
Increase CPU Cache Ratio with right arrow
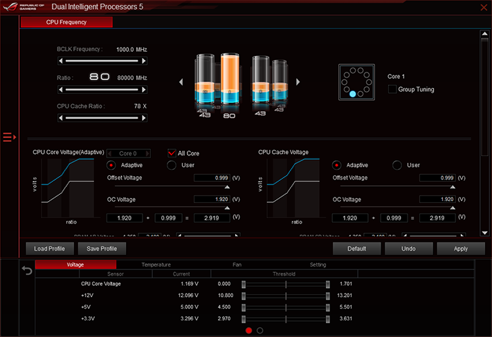pos(144,118)
